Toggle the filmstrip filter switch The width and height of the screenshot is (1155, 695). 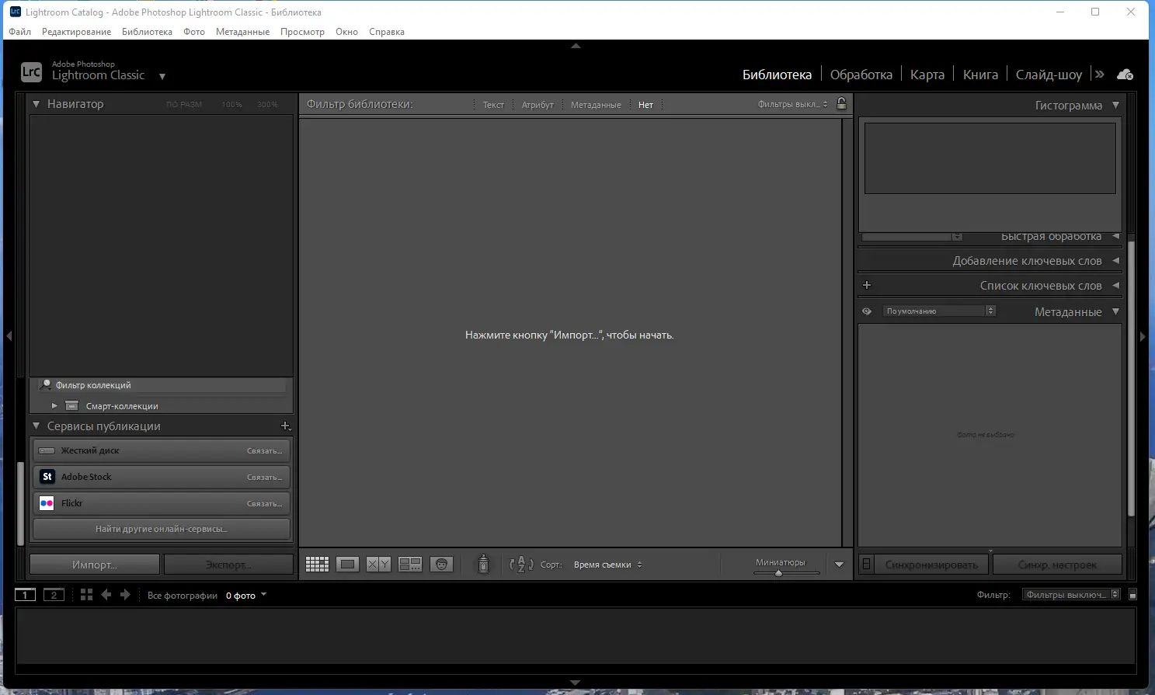[x=1132, y=595]
